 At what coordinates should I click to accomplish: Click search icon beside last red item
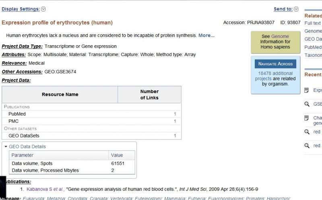(307, 146)
